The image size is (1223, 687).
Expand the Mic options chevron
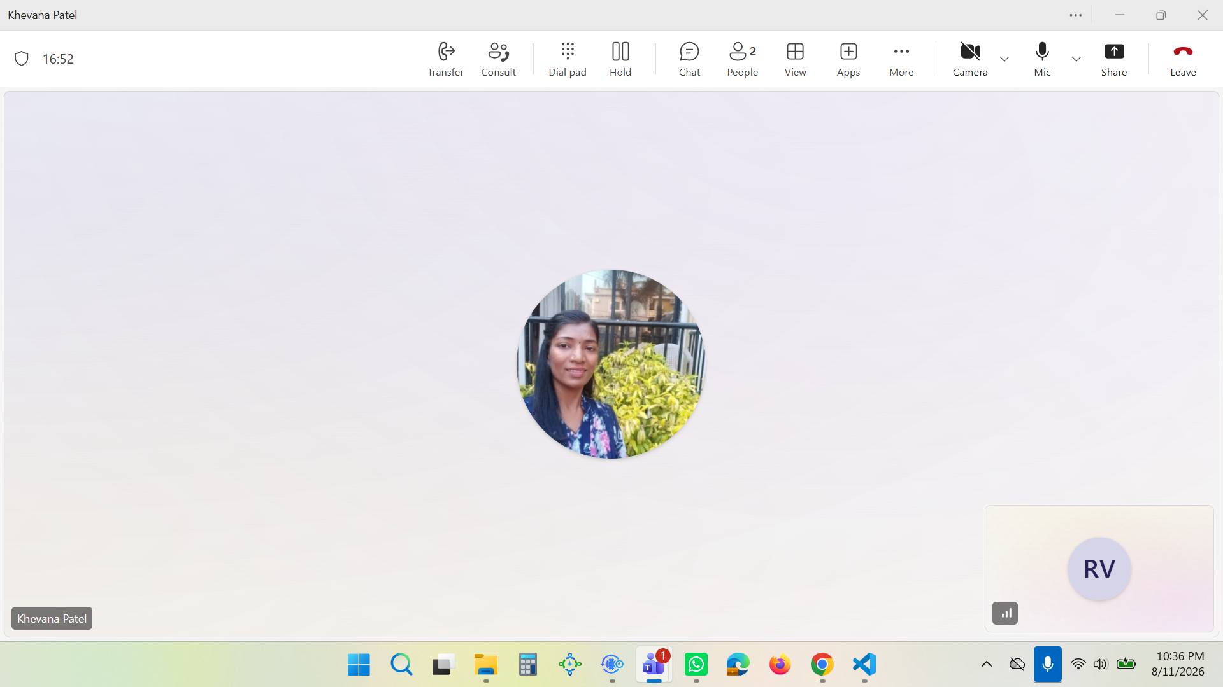pyautogui.click(x=1076, y=59)
